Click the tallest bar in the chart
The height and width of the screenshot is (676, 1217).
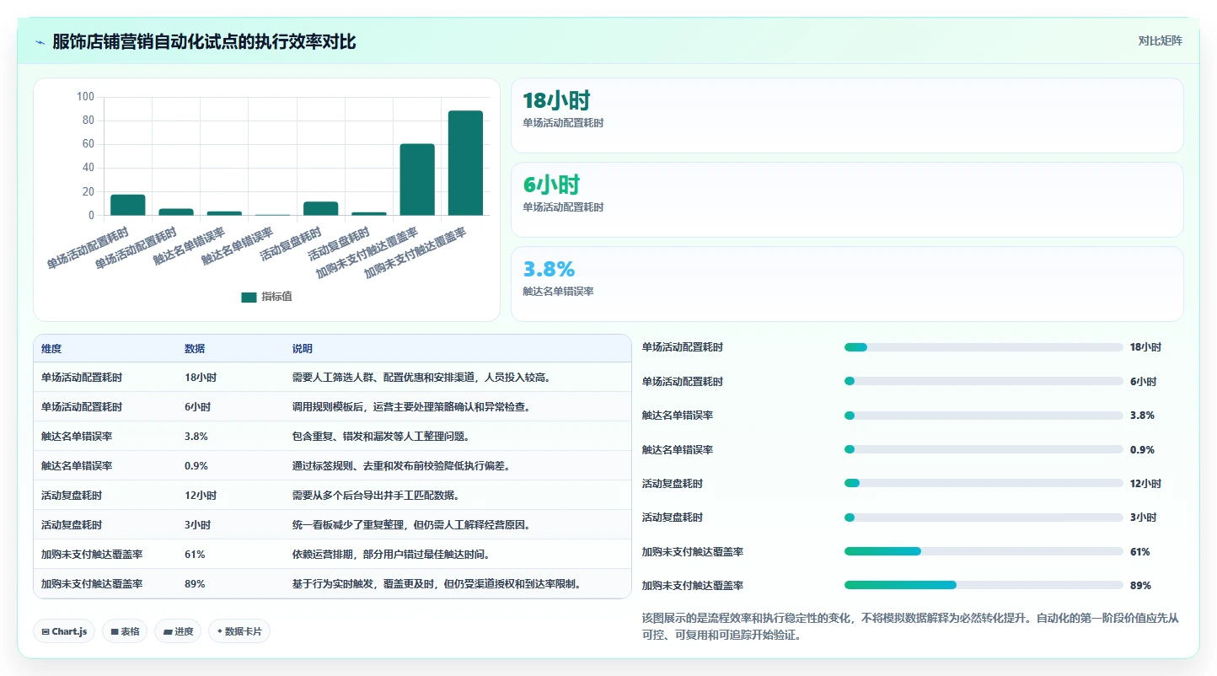(465, 163)
